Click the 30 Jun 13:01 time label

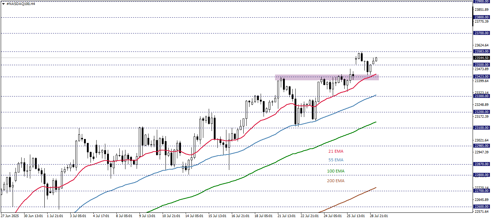33,216
